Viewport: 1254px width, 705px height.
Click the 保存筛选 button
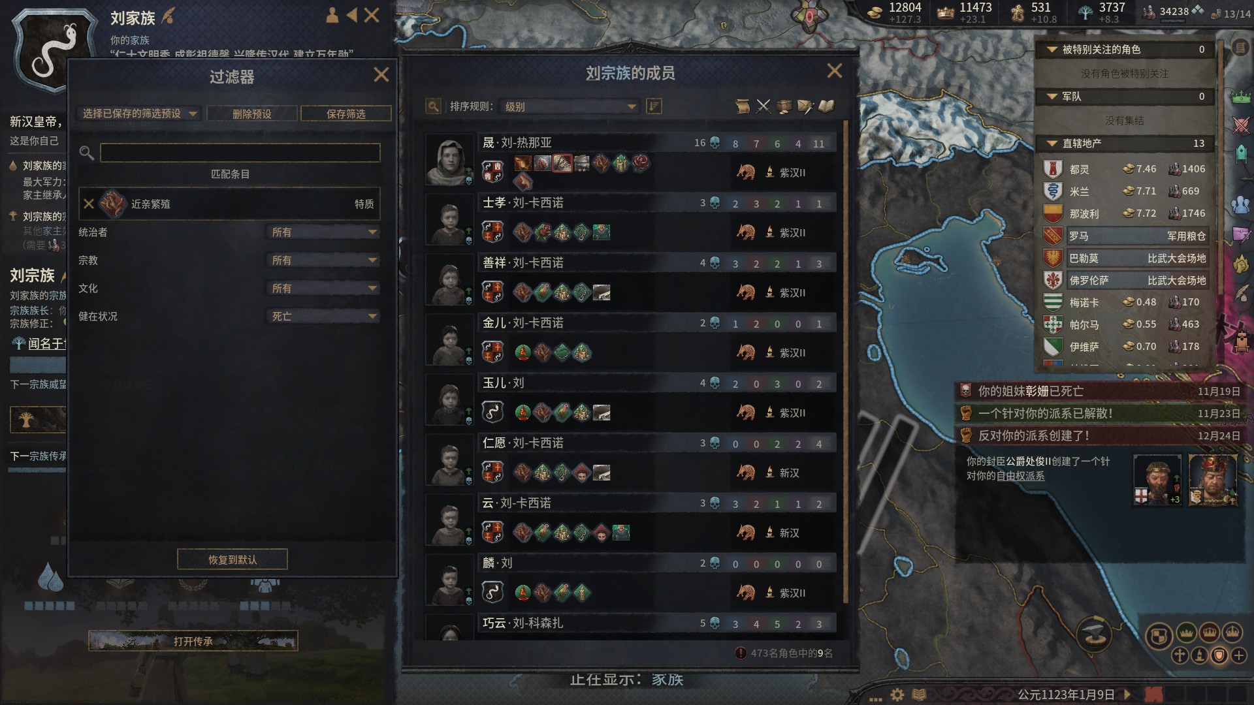(x=346, y=114)
